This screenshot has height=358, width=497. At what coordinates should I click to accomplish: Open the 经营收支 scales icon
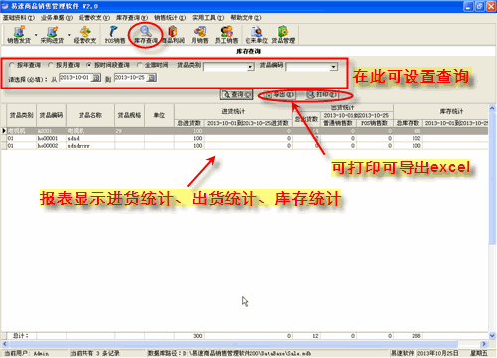pyautogui.click(x=85, y=35)
